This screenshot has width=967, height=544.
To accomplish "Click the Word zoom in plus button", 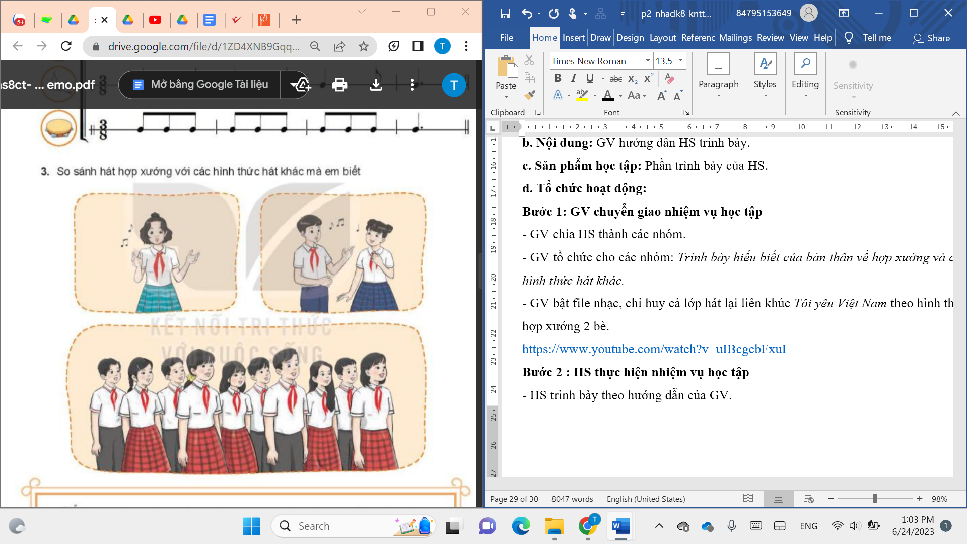I will tap(919, 499).
